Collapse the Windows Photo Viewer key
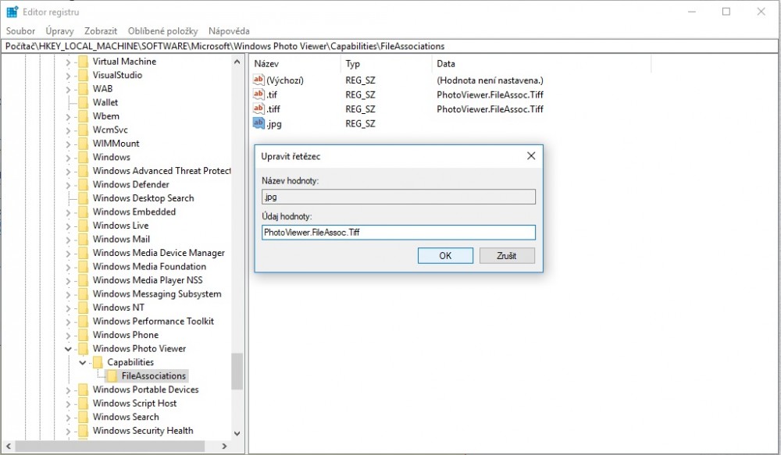The height and width of the screenshot is (455, 781). 68,349
